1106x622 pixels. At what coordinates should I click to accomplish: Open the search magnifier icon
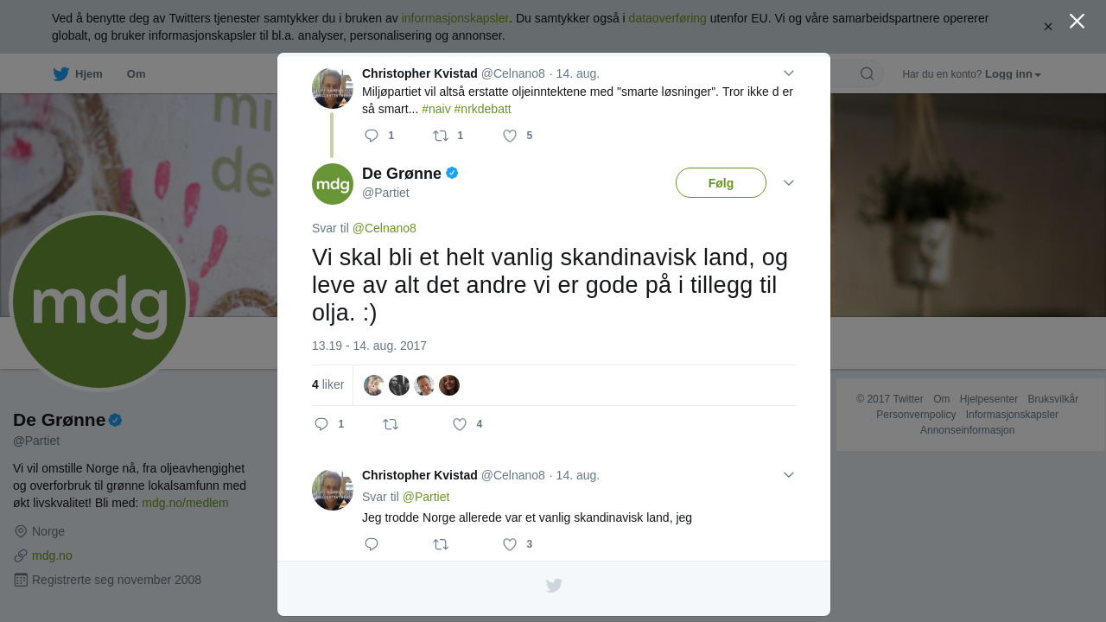pyautogui.click(x=867, y=73)
